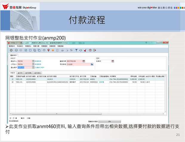
Task: Open lookup button next to DSCNJ fund center
Action: coord(33,61)
